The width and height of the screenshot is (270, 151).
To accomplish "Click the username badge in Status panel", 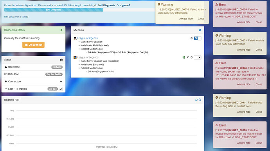I will (57, 67).
